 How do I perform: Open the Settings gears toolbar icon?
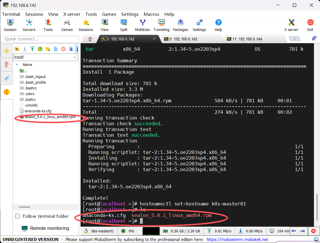[x=199, y=25]
